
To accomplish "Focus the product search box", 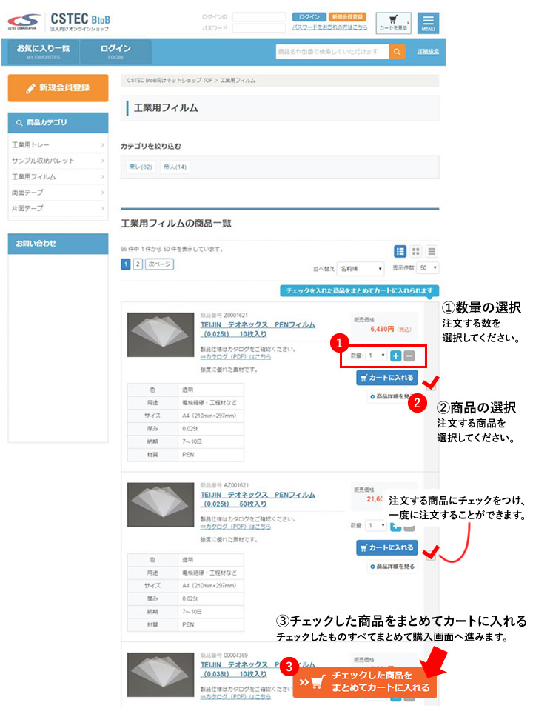I will click(332, 52).
